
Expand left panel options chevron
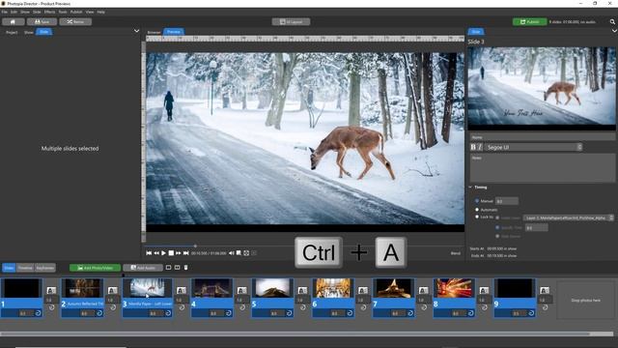tap(136, 31)
